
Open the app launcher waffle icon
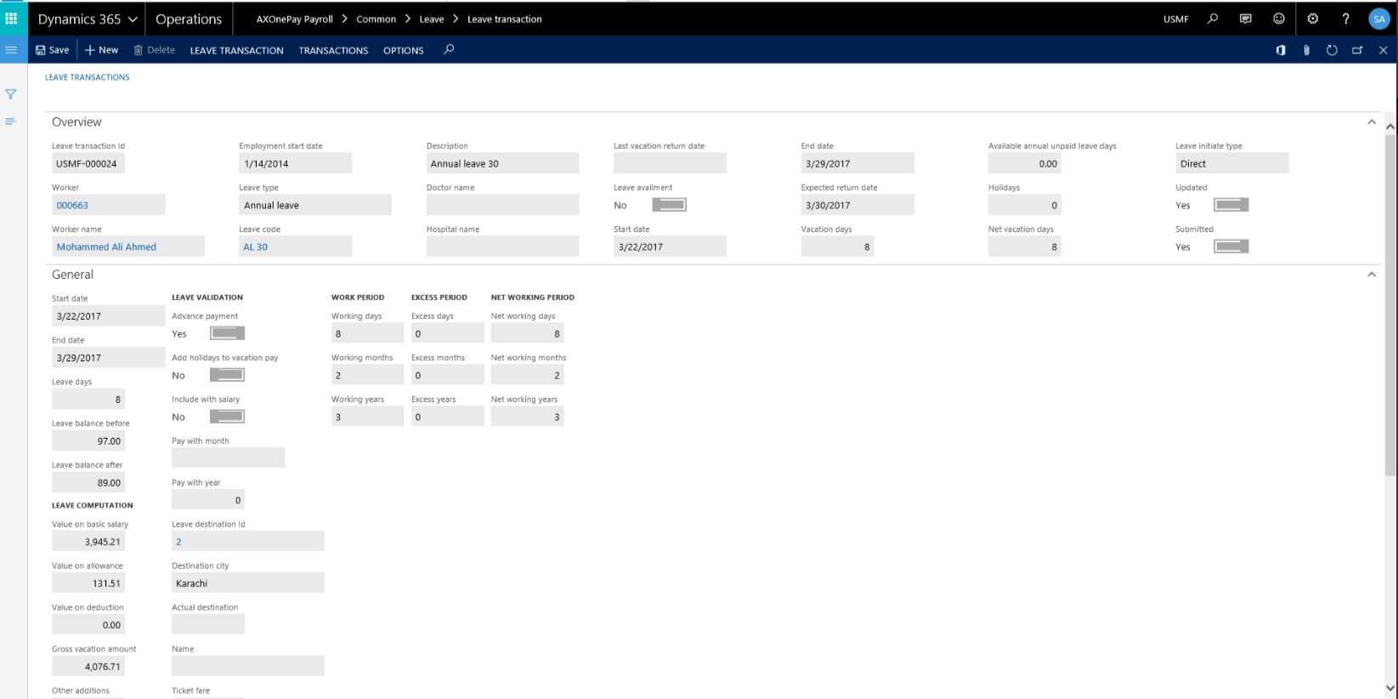click(x=11, y=19)
